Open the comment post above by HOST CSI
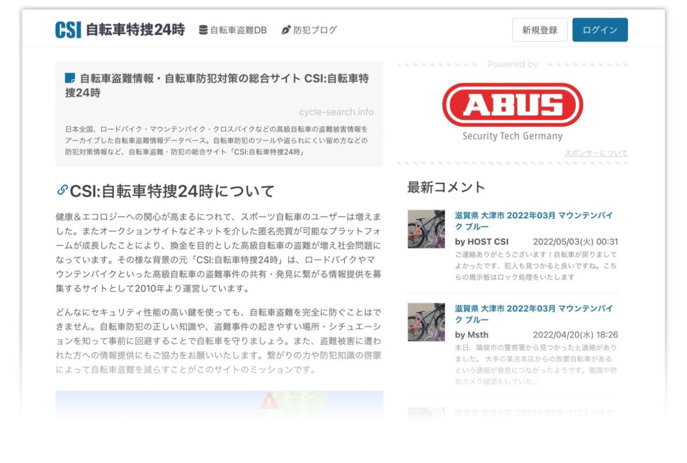The image size is (687, 463). [x=533, y=221]
